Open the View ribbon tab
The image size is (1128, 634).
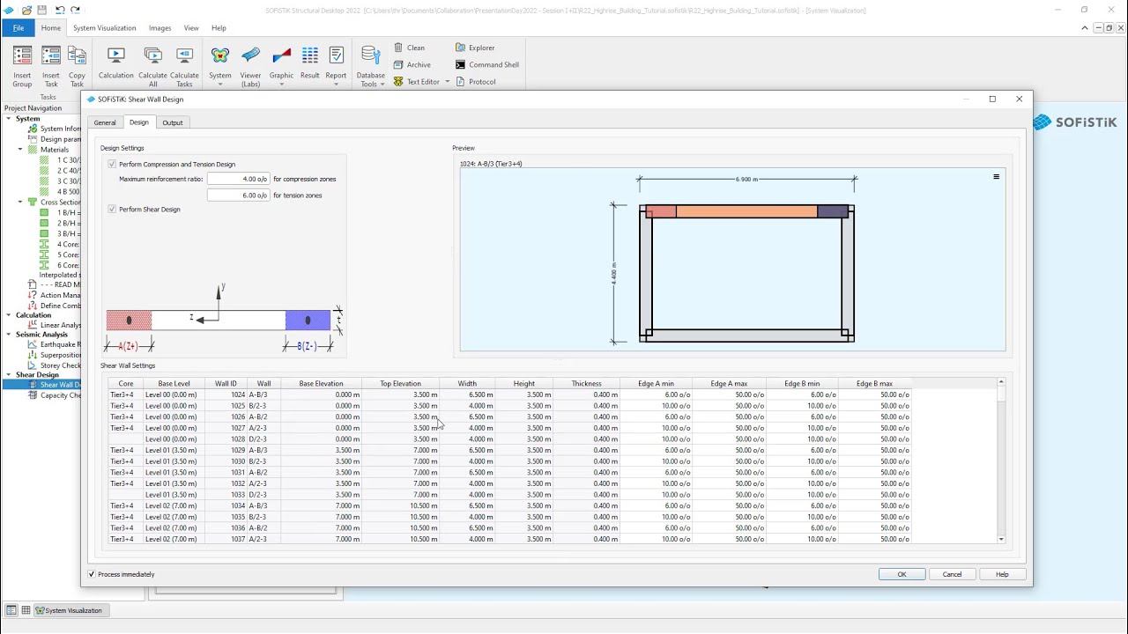191,28
